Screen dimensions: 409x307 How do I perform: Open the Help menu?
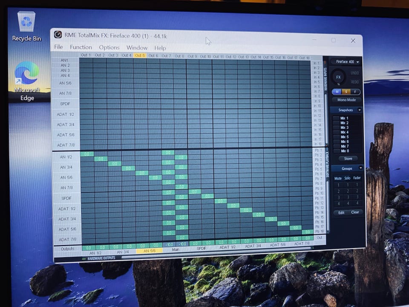(x=160, y=48)
